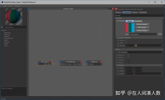This screenshot has height=100, width=165.
Task: Click the Find Nodes search field
Action: [15, 27]
